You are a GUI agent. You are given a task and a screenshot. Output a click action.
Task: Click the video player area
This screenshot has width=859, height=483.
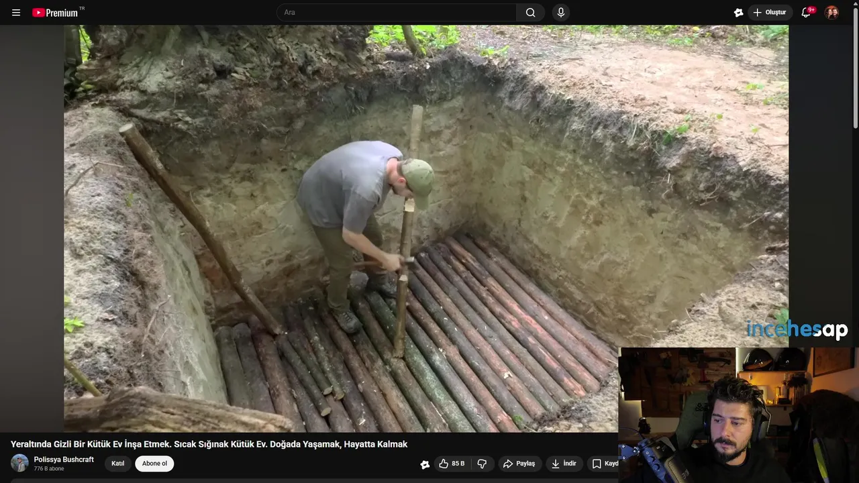426,228
